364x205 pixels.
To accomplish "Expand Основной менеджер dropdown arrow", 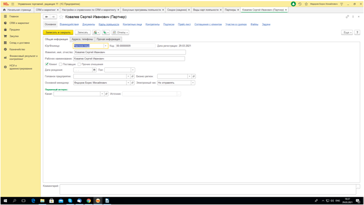I will pos(128,83).
